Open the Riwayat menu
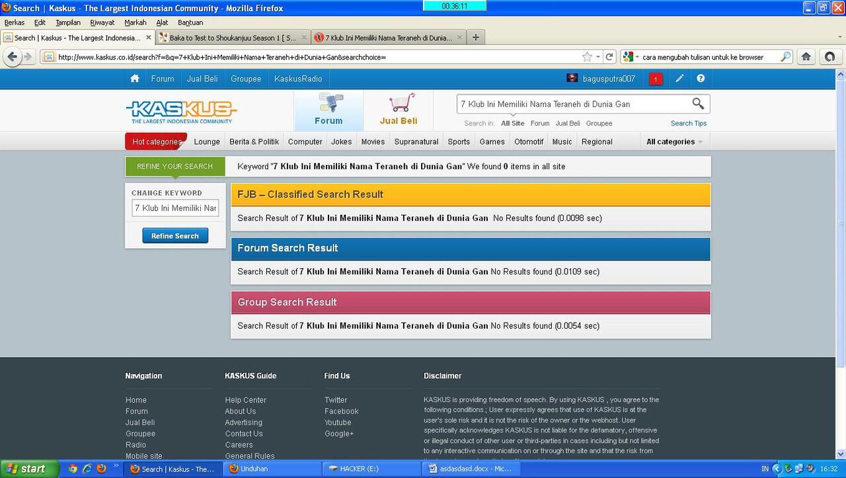The image size is (846, 478). (102, 22)
